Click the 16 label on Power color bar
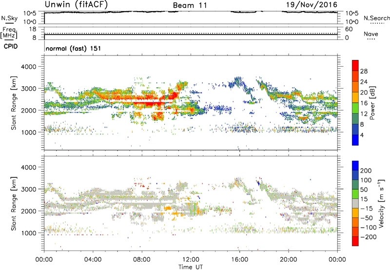 [x=364, y=103]
